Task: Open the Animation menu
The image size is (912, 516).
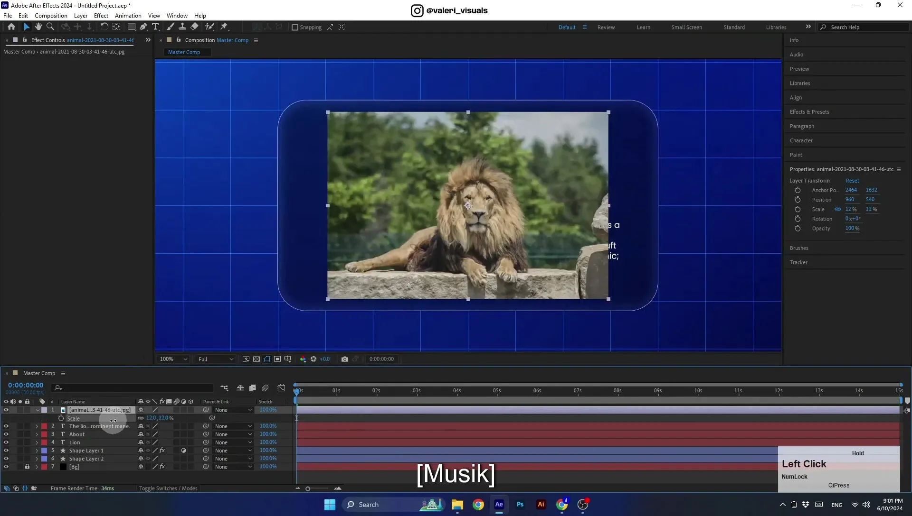Action: 128,16
